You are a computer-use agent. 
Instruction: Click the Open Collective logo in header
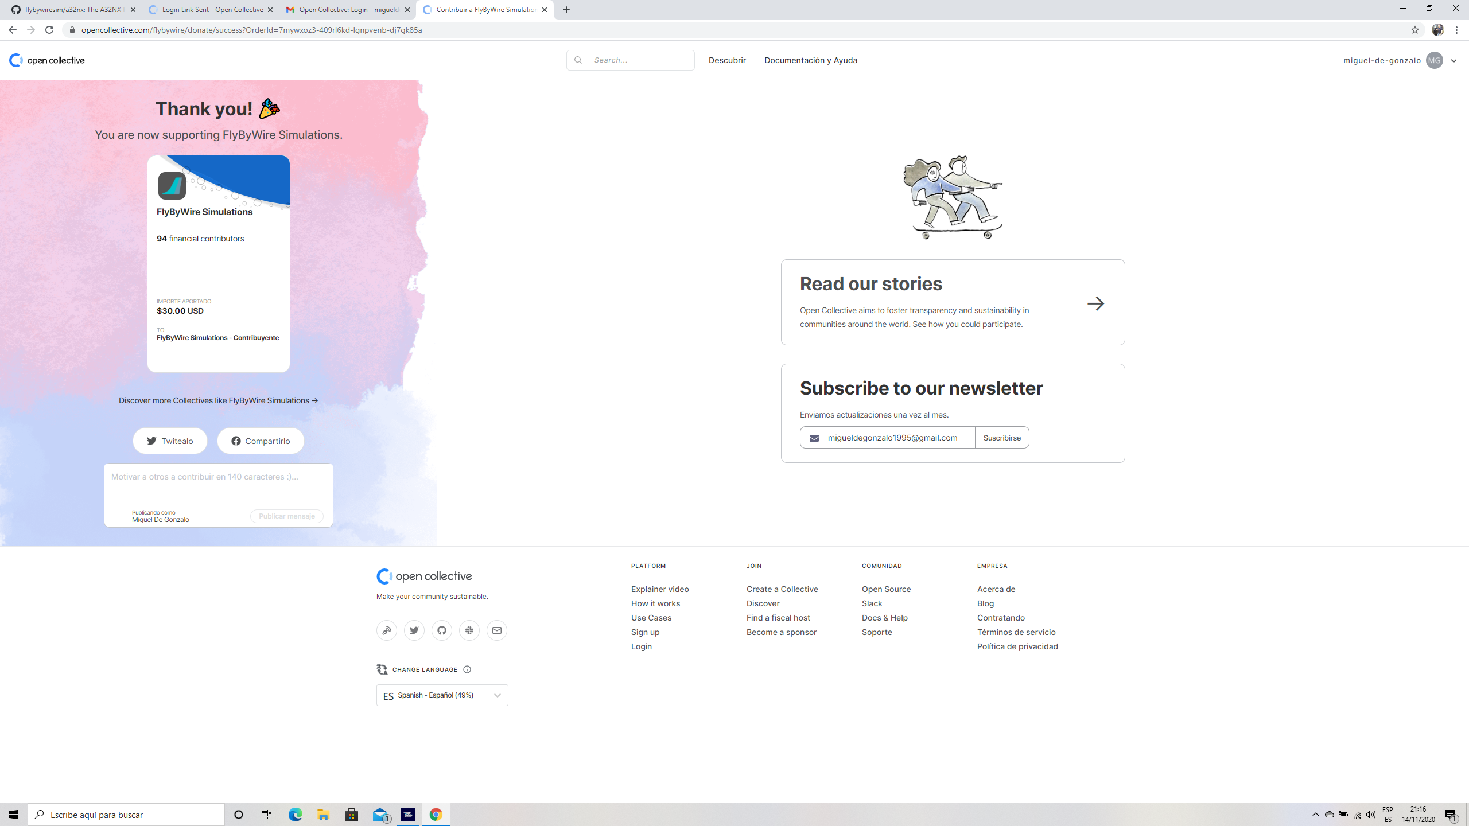47,60
